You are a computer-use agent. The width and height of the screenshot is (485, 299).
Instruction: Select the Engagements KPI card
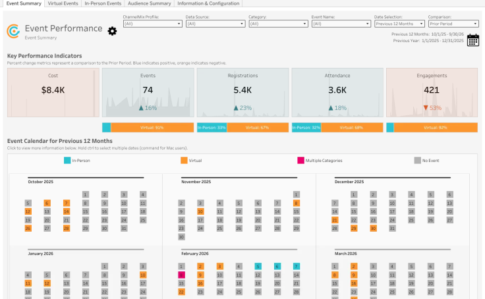point(432,92)
